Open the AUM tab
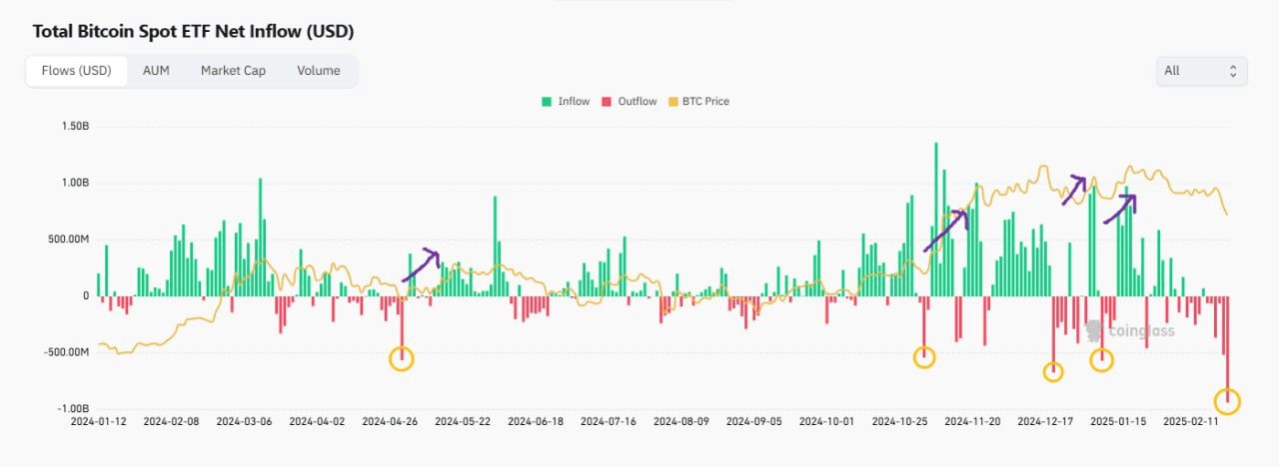This screenshot has height=467, width=1279. (x=156, y=71)
